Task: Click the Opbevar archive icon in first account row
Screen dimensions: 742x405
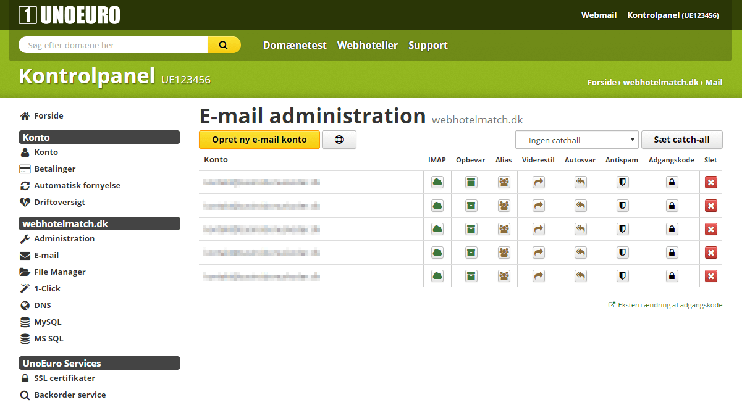Action: (x=471, y=182)
